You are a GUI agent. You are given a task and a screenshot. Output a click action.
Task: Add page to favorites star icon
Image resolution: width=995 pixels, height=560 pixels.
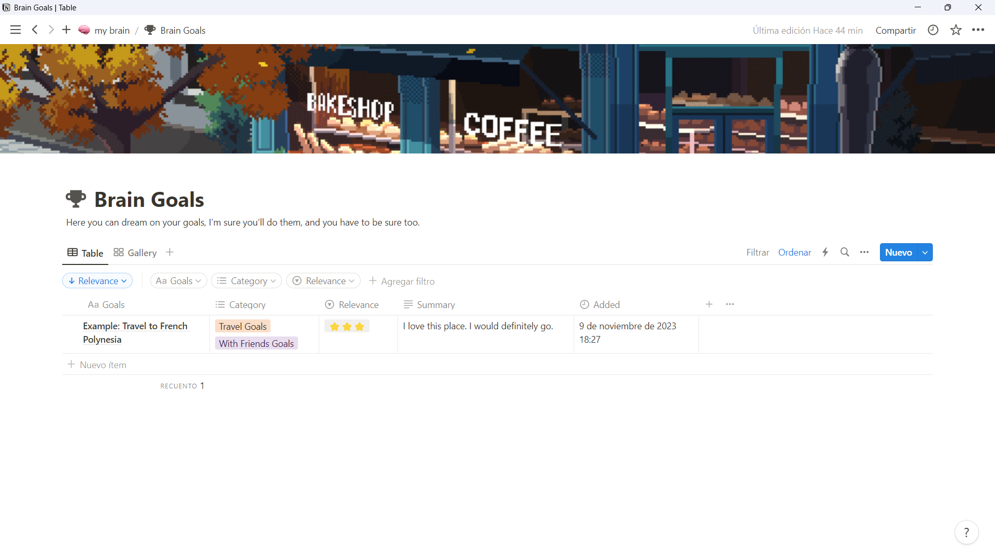click(956, 30)
